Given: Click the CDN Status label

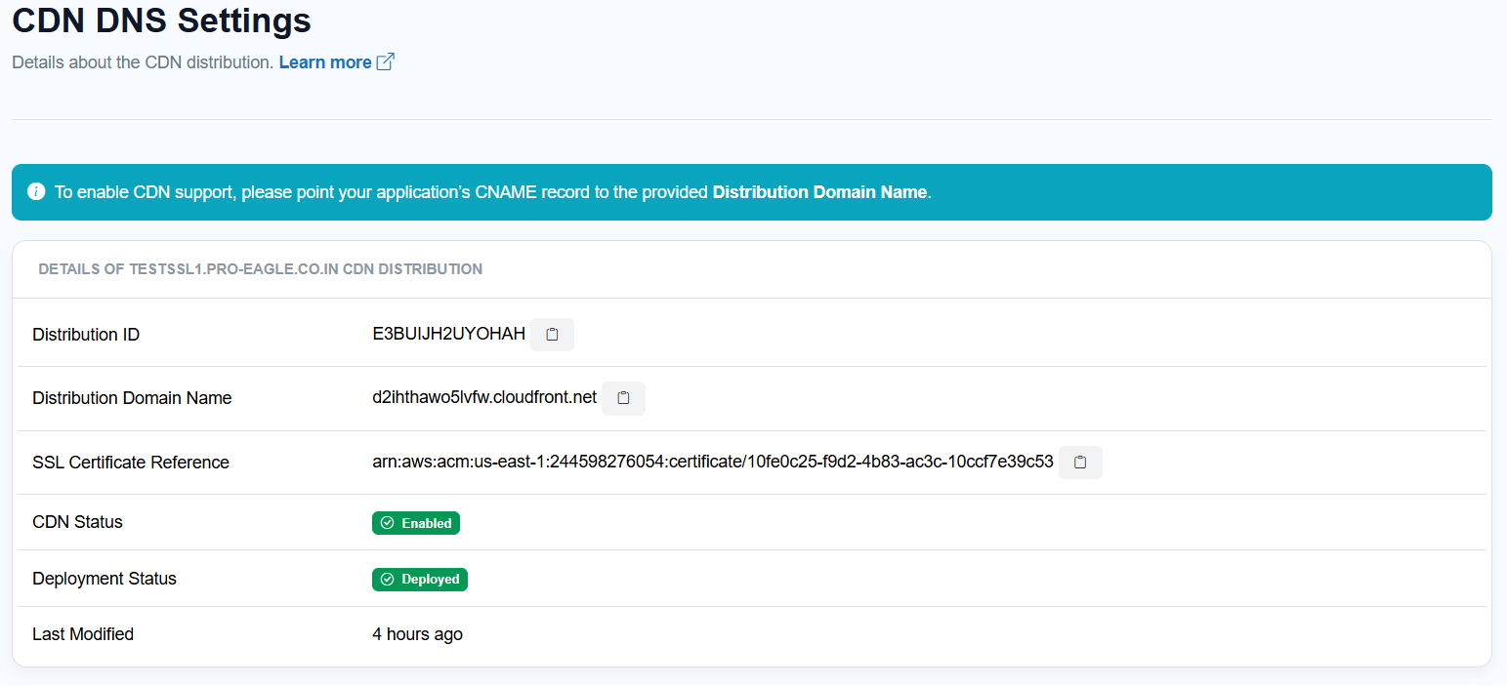Looking at the screenshot, I should (77, 522).
